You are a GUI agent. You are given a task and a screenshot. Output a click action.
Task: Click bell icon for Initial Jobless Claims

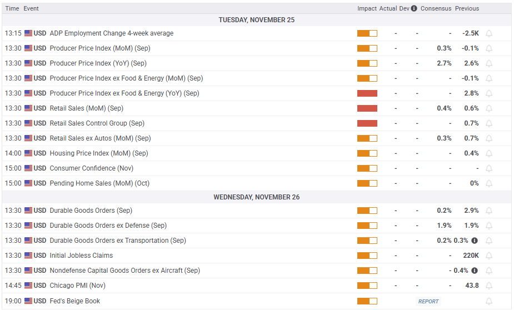489,256
